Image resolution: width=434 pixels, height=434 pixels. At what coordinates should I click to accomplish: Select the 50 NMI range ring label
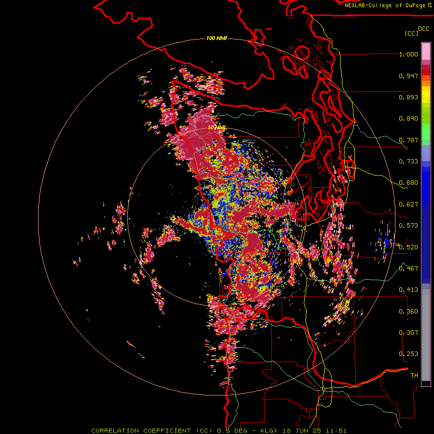[217, 128]
